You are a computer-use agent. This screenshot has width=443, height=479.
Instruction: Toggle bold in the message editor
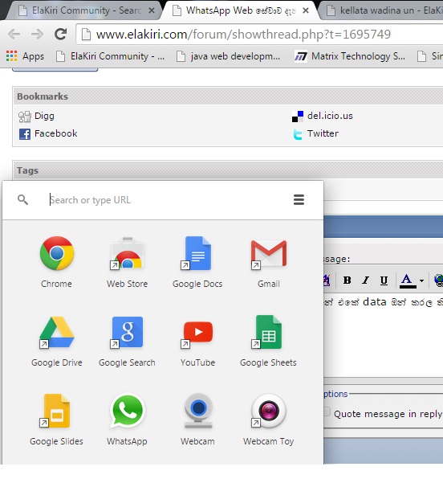[347, 280]
